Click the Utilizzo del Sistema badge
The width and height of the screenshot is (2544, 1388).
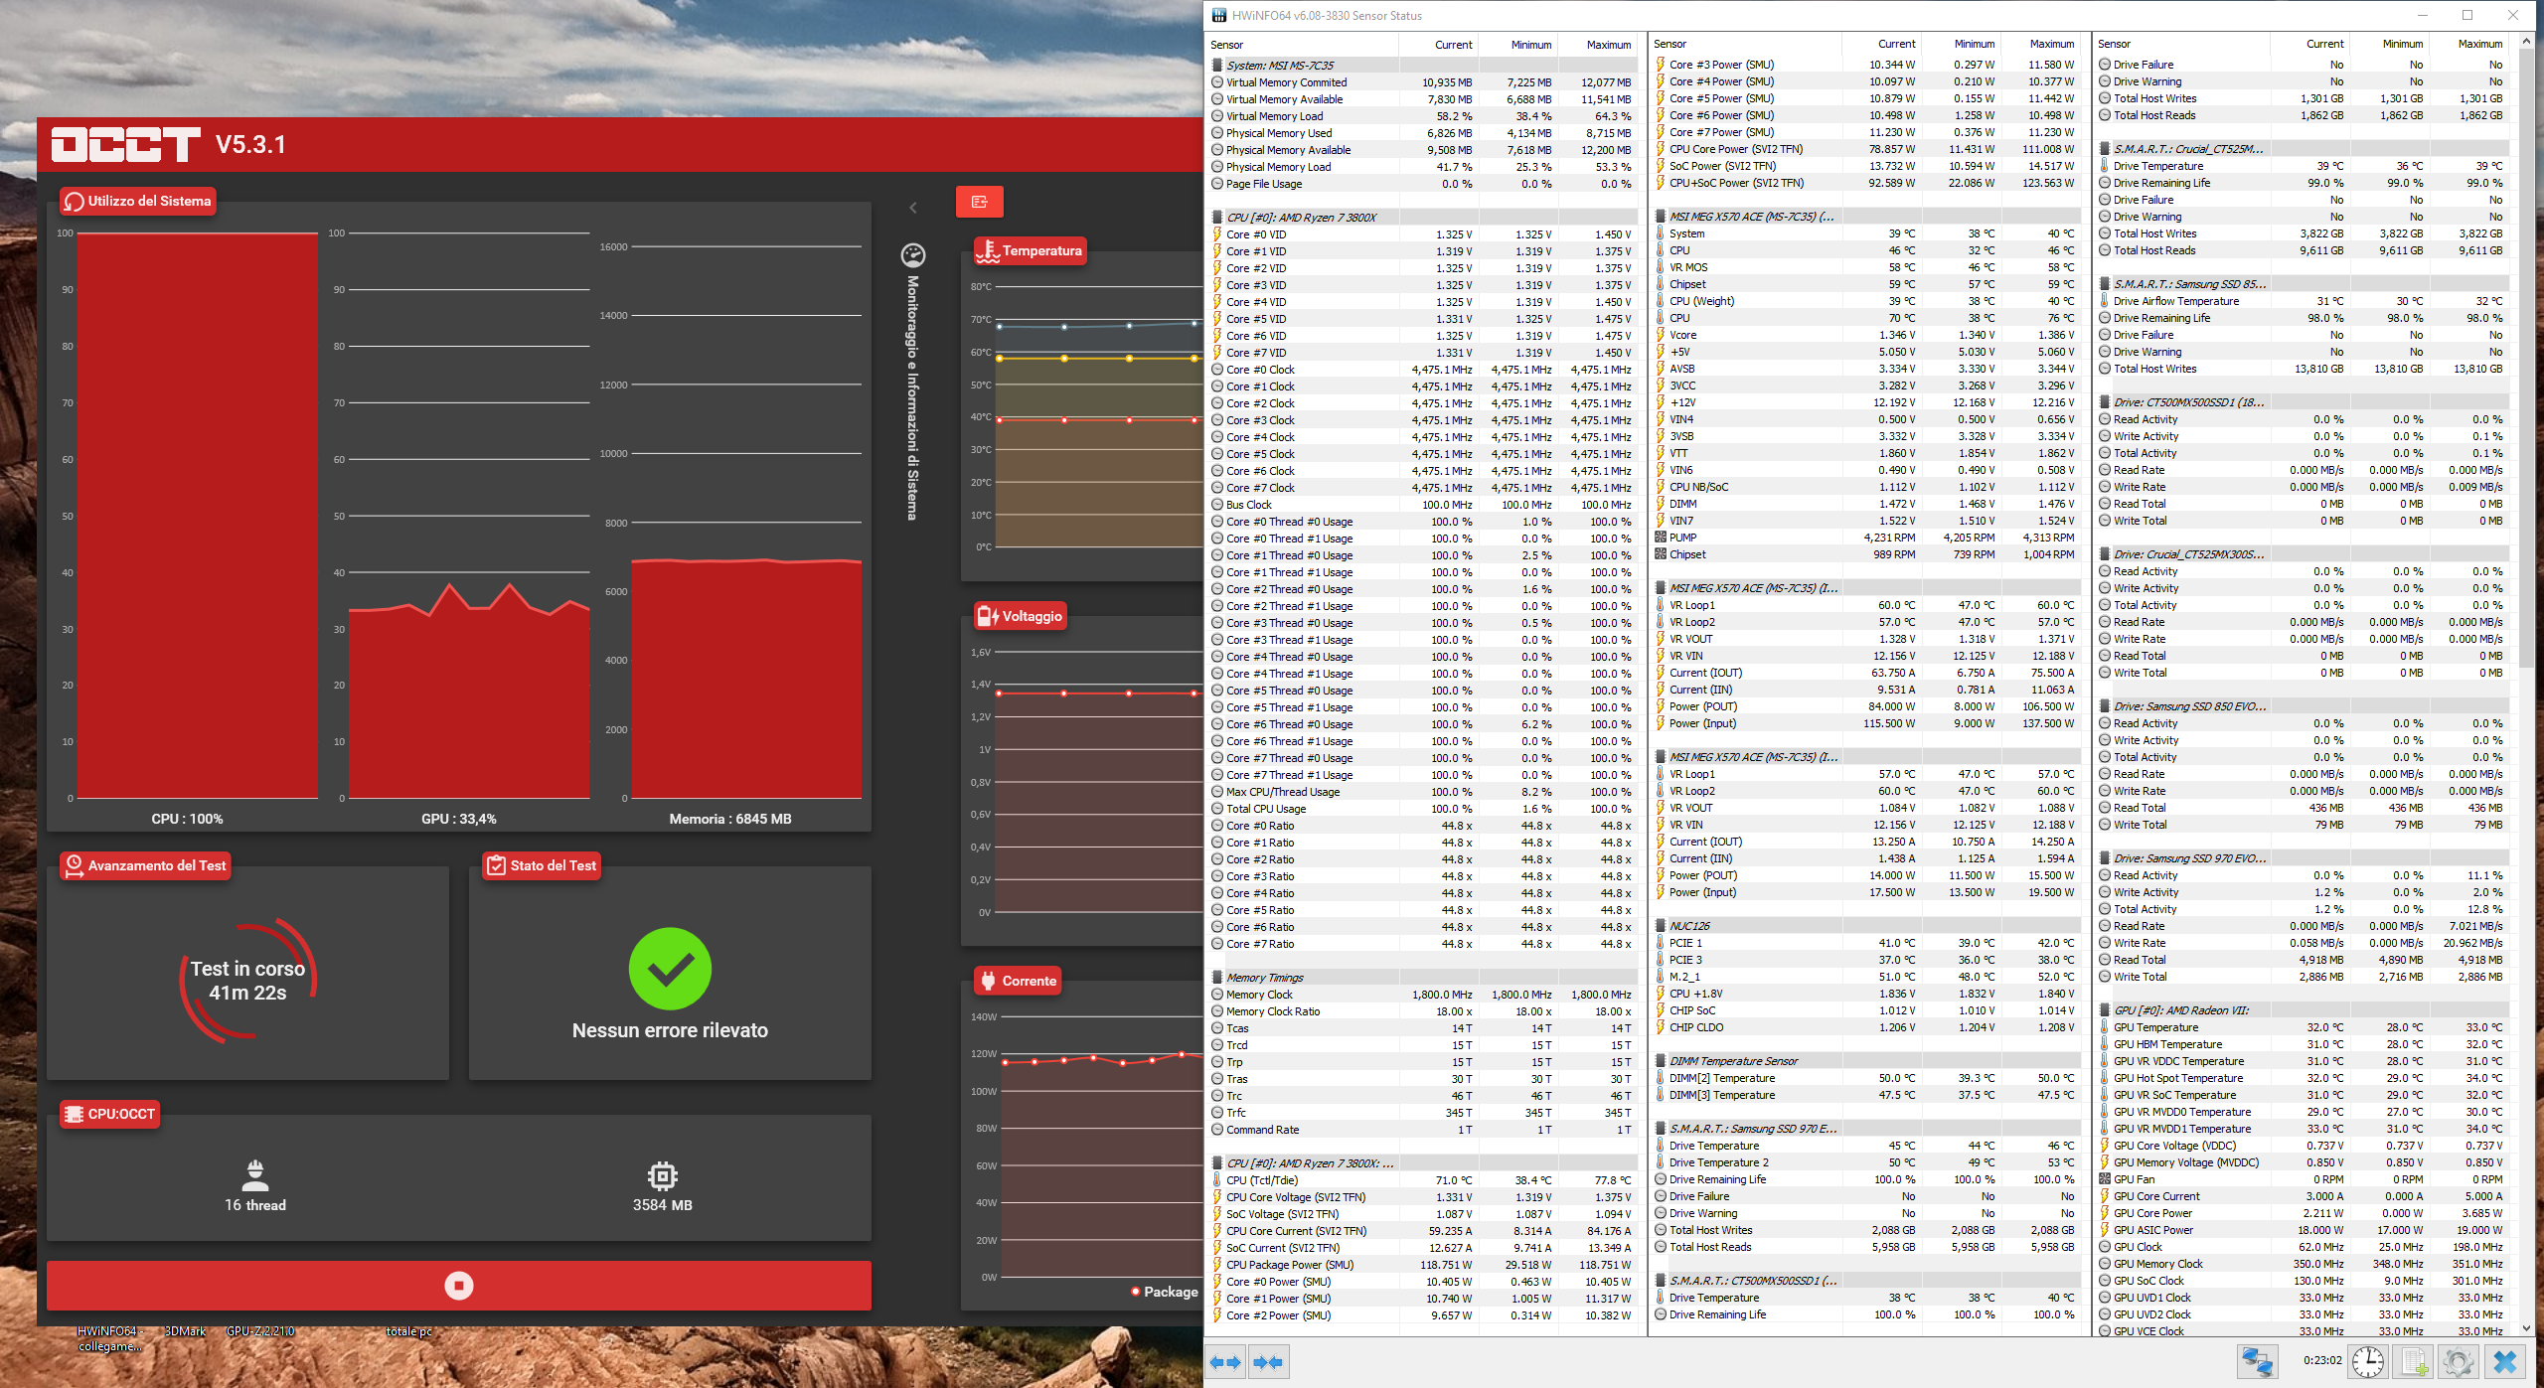(x=138, y=201)
